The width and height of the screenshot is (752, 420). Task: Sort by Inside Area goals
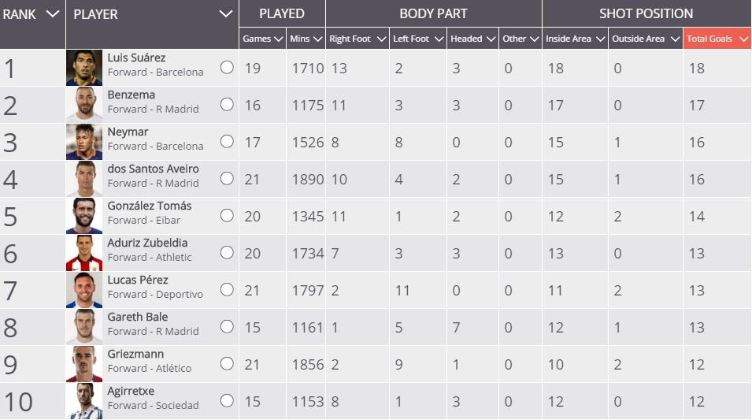pyautogui.click(x=575, y=39)
